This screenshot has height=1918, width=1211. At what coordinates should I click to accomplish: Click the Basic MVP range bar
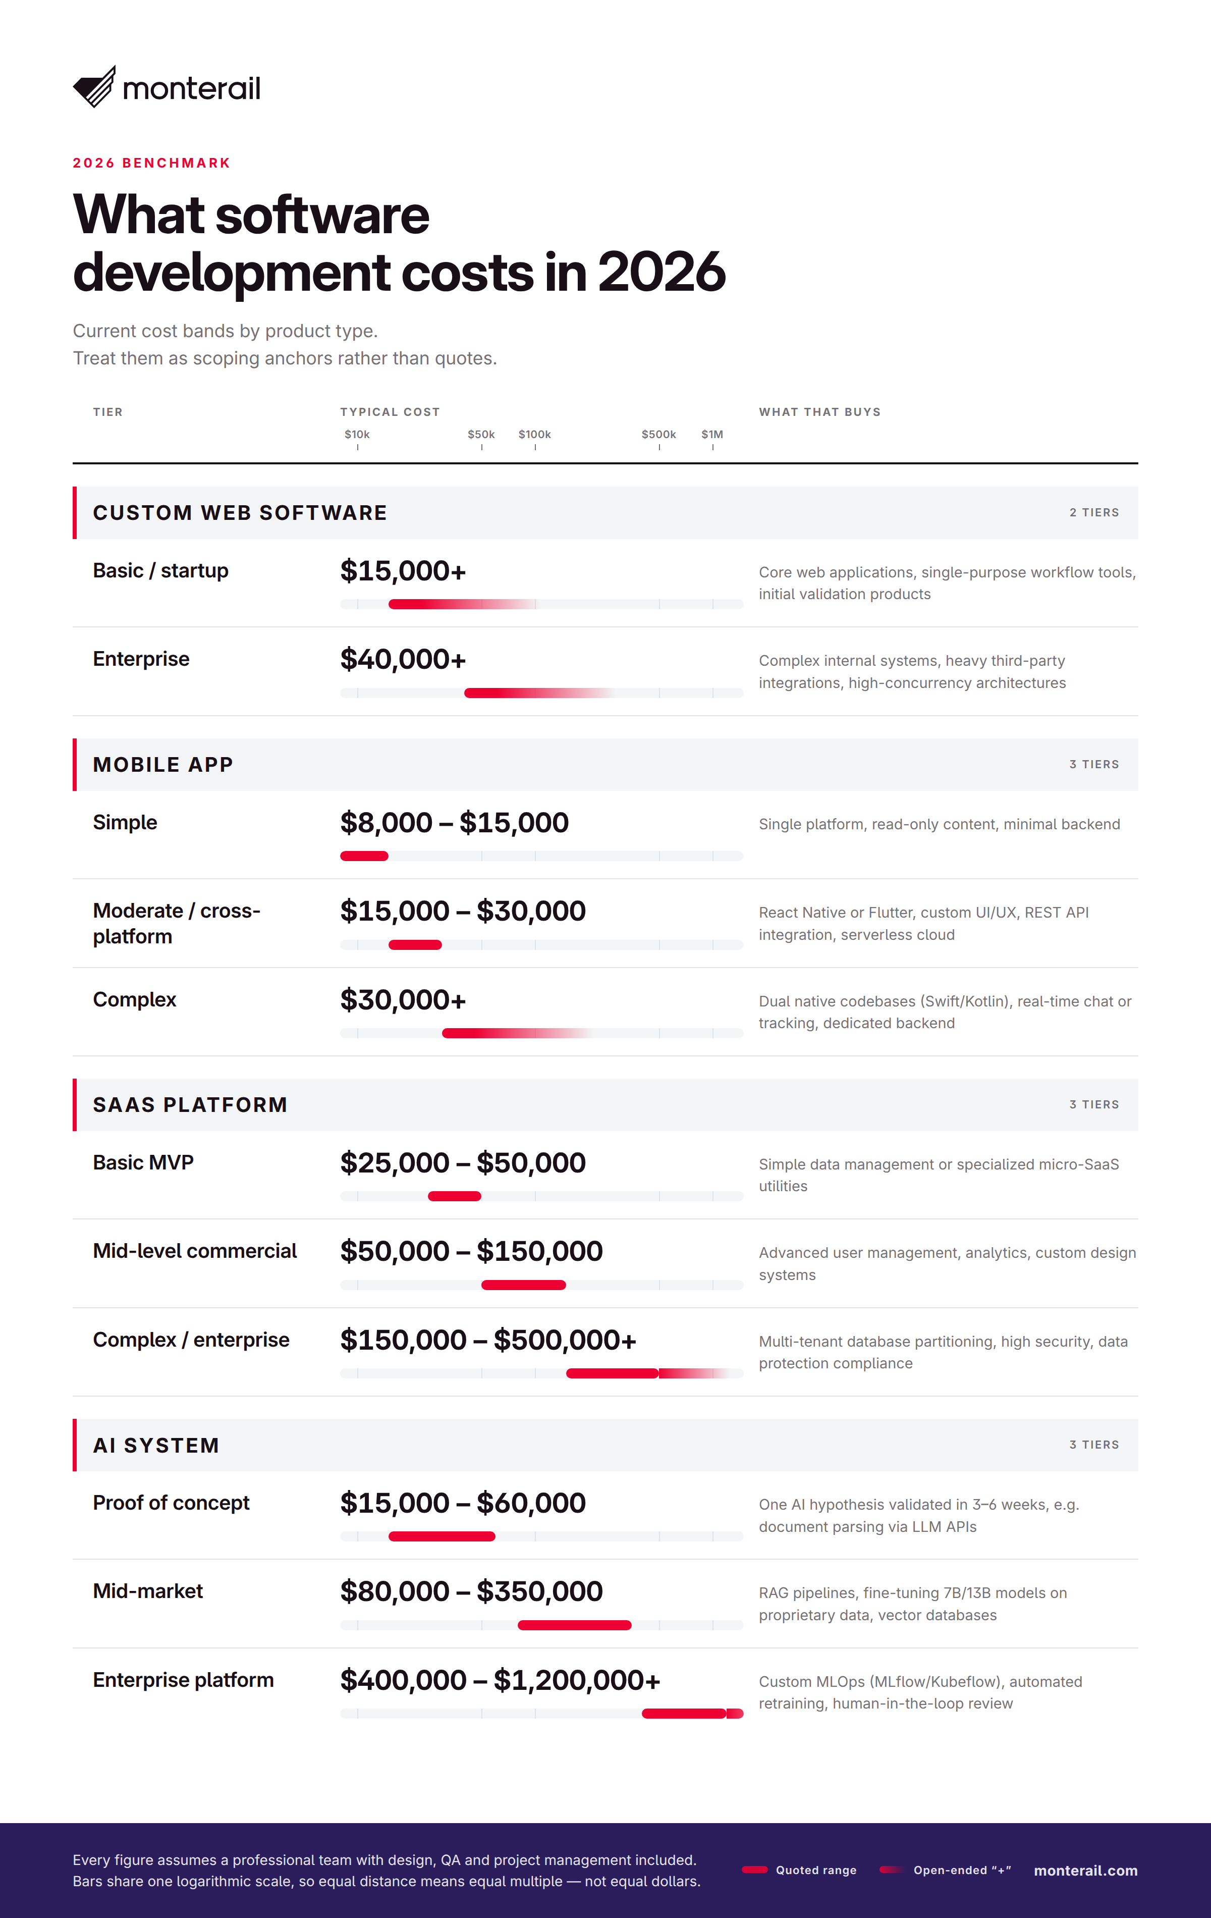455,1196
